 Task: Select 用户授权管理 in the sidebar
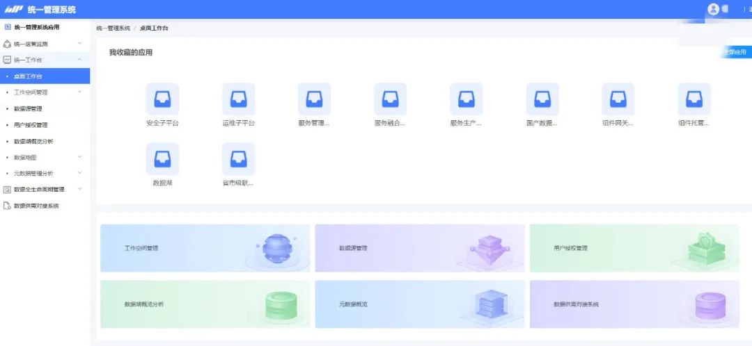tap(45, 125)
